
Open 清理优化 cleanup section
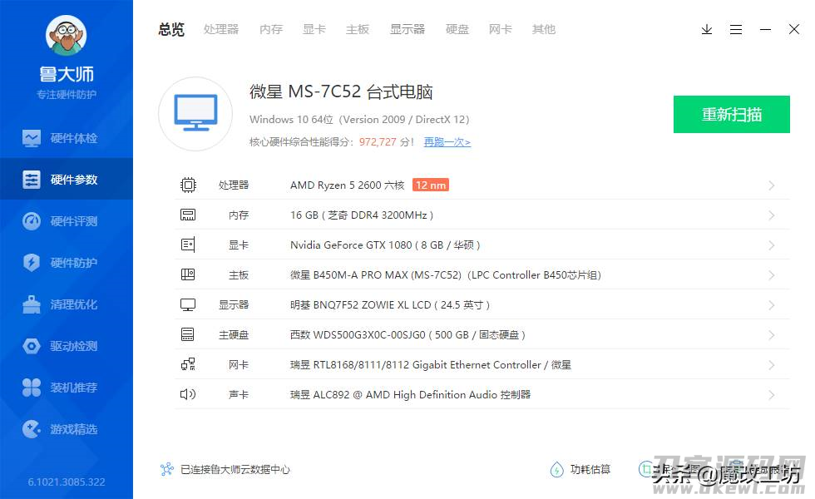point(67,304)
